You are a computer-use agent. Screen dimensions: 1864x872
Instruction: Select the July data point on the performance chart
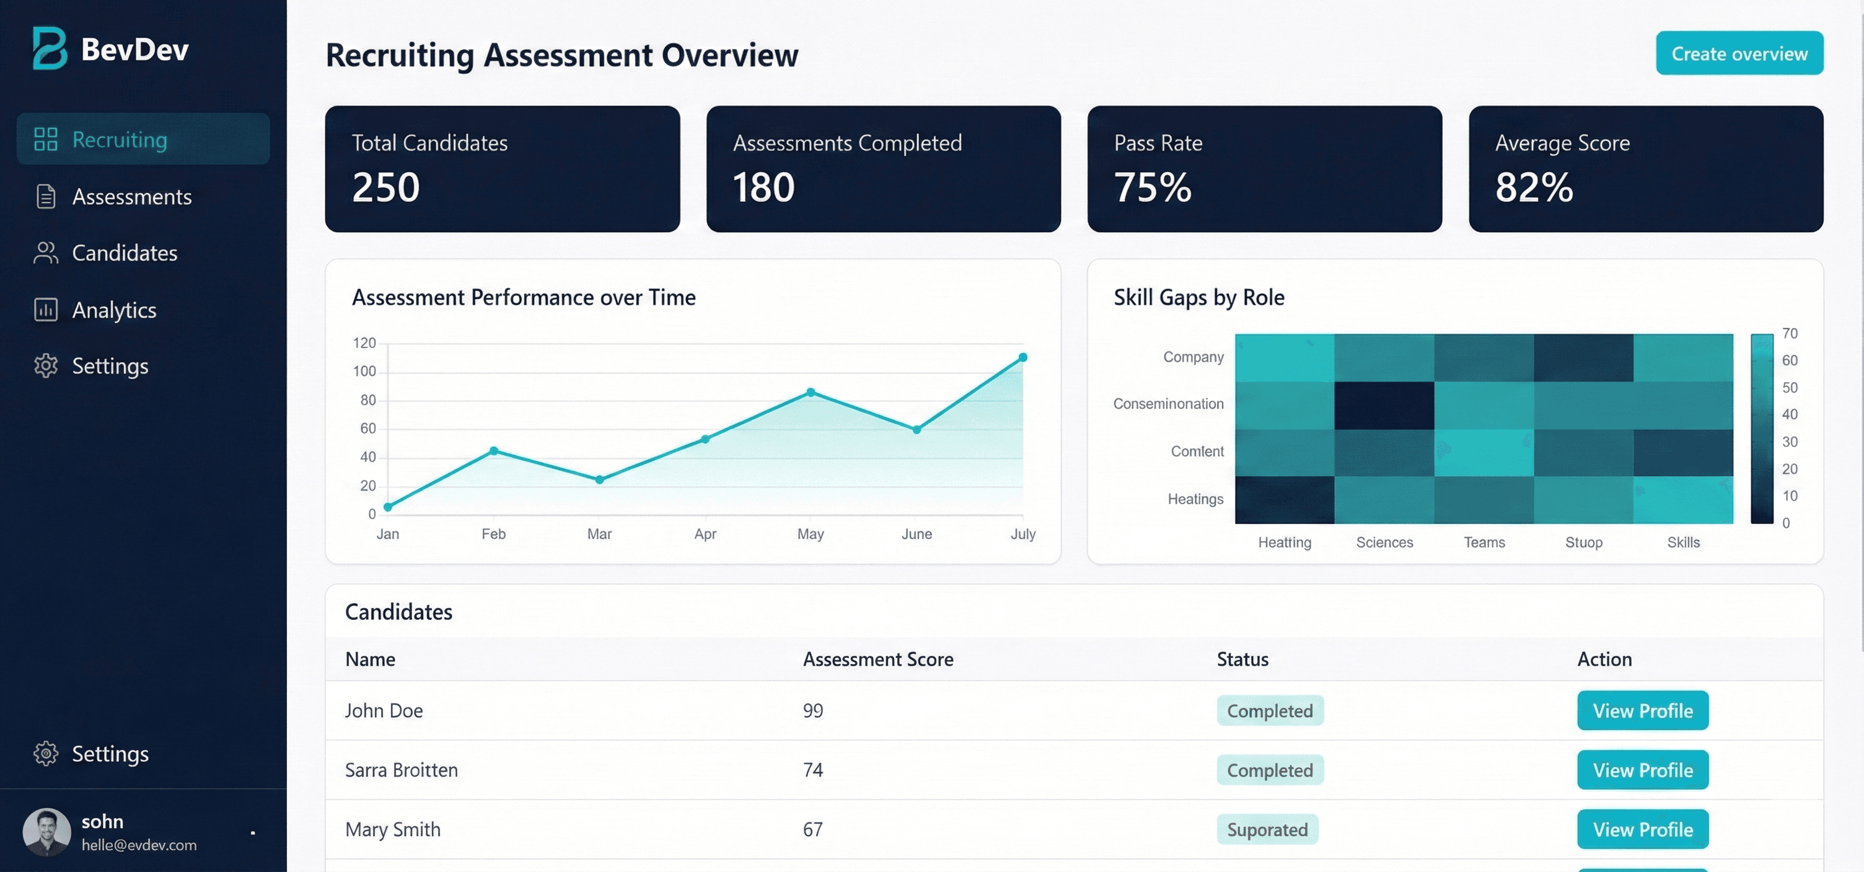pos(1022,357)
